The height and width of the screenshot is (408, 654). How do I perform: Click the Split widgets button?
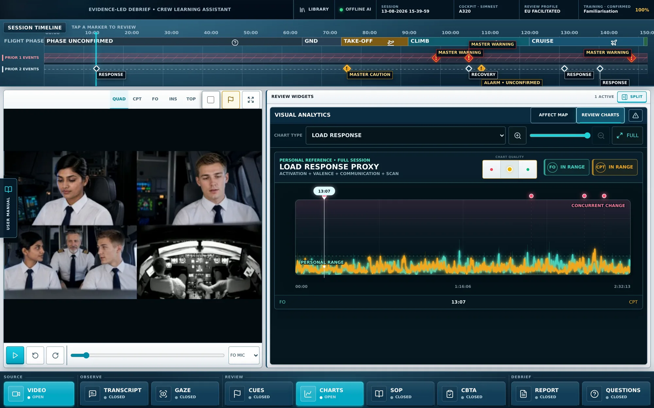click(x=632, y=97)
